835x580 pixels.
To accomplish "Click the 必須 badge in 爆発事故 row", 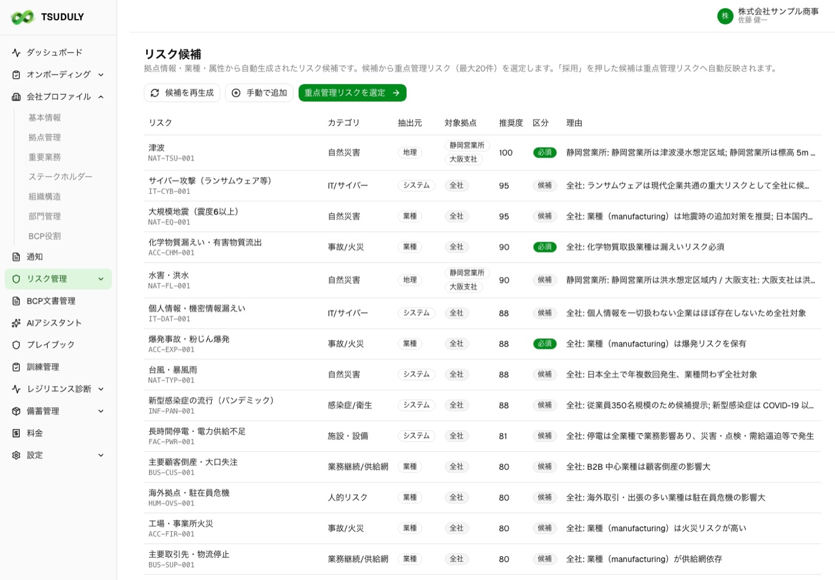I will 545,344.
